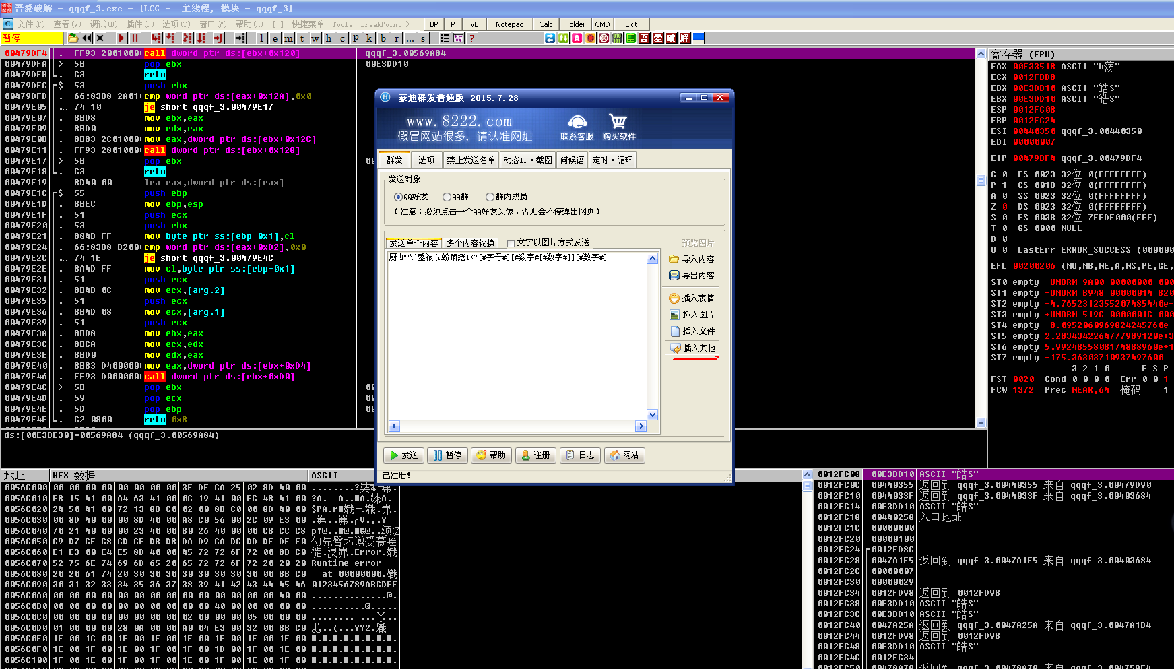Click the 联系客服 headset icon in the dialog
Viewport: 1174px width, 669px height.
577,122
